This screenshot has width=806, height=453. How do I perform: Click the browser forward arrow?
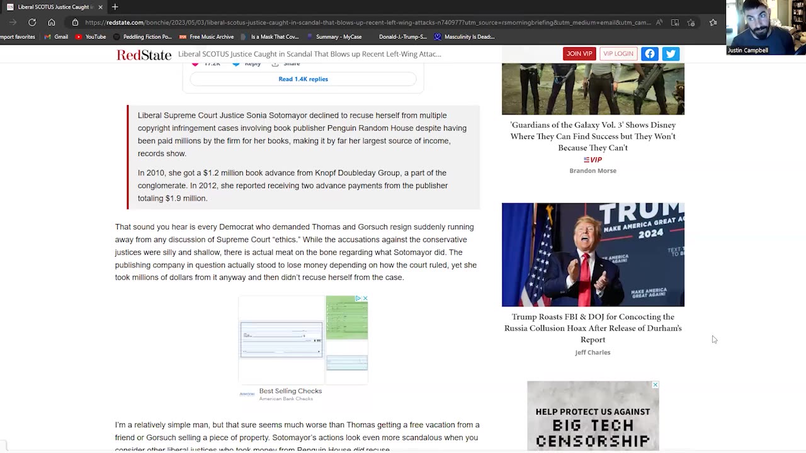[x=13, y=22]
